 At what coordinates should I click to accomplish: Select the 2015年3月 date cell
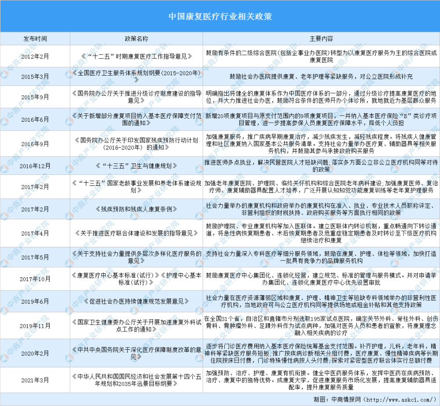(35, 76)
